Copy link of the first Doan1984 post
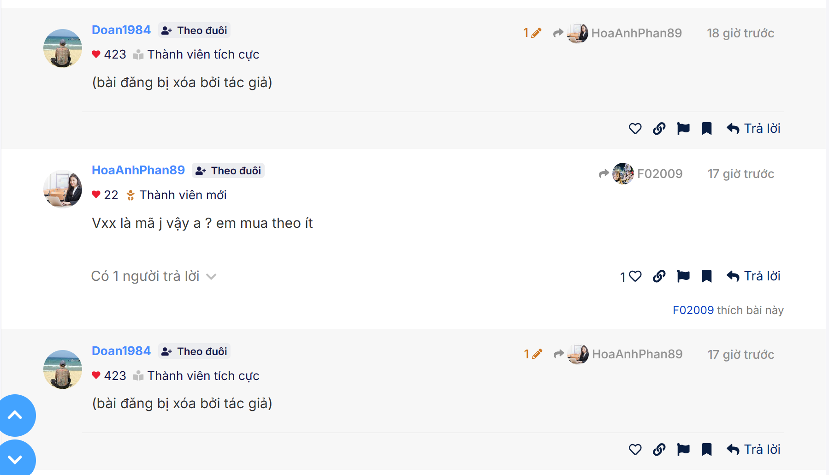829x475 pixels. 659,129
